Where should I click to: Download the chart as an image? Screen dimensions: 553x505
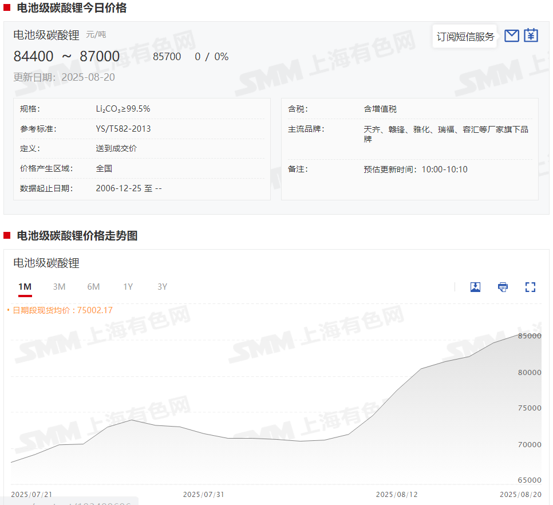pos(475,287)
